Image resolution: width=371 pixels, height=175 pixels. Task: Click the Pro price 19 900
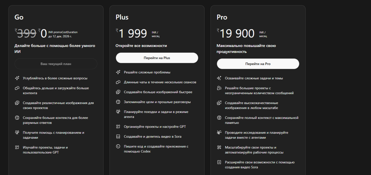(x=237, y=33)
